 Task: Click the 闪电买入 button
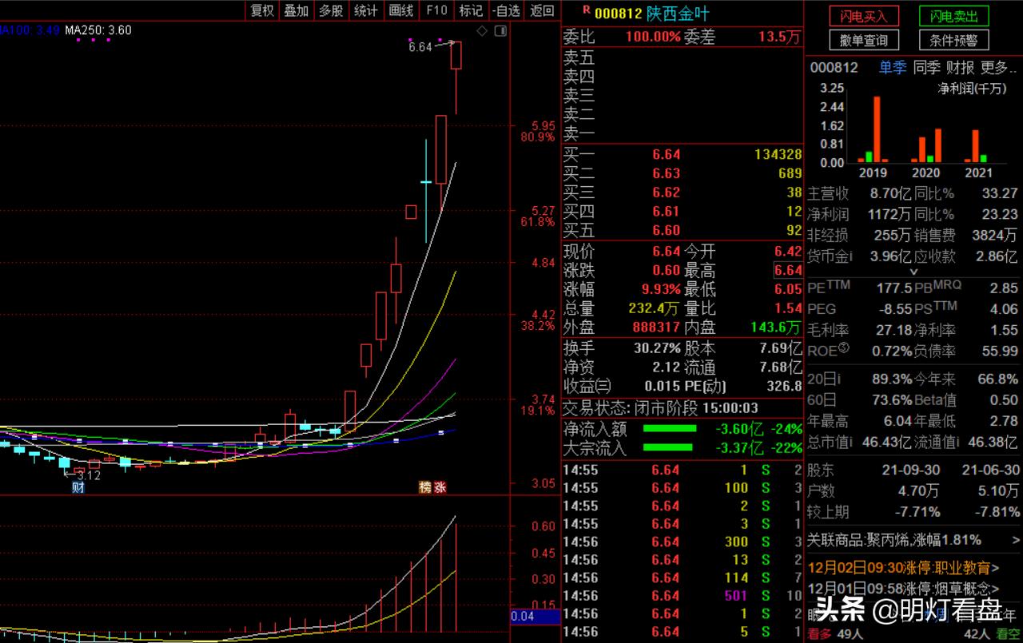point(863,16)
